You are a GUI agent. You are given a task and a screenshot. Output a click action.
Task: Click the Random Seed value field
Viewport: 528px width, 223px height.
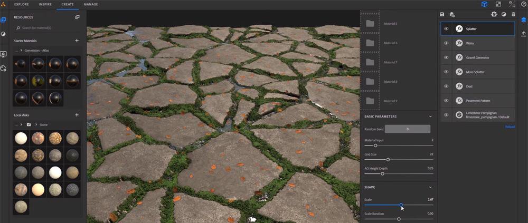pos(408,129)
